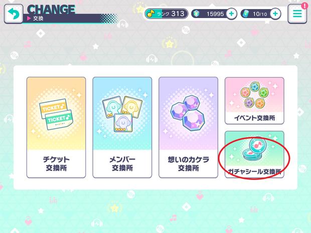The width and height of the screenshot is (311, 233).
Task: Open the hamburger menu icon
Action: 297,14
